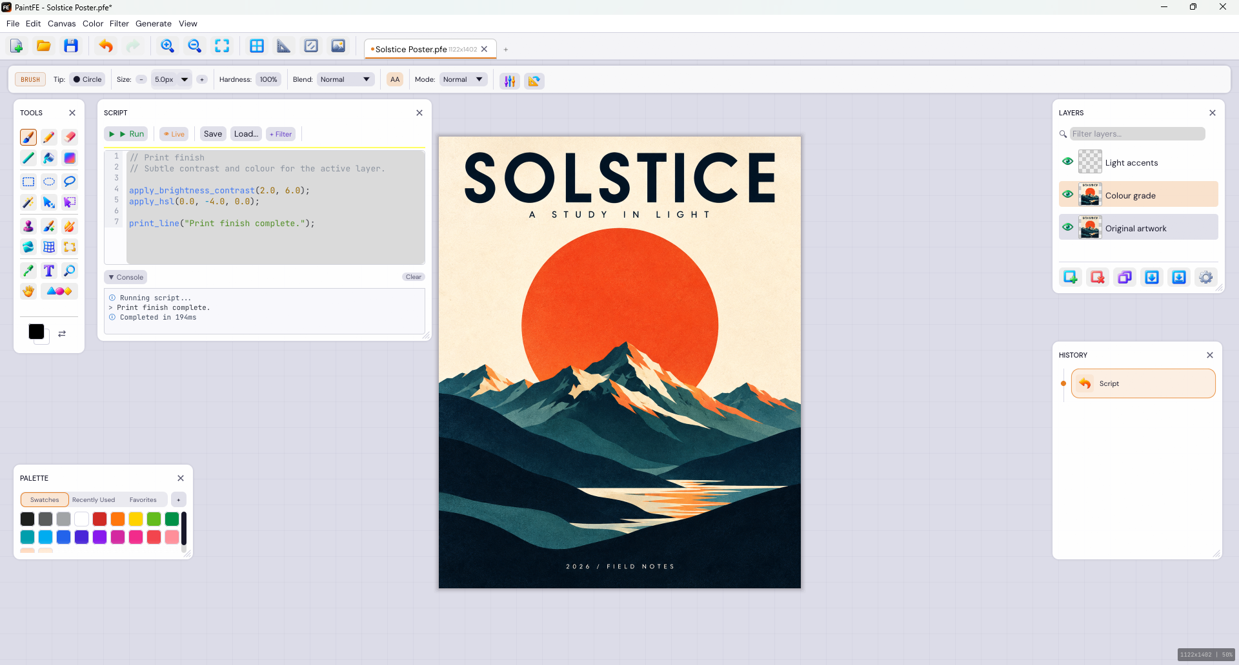Viewport: 1239px width, 665px height.
Task: Select the Eraser tool
Action: pos(70,137)
